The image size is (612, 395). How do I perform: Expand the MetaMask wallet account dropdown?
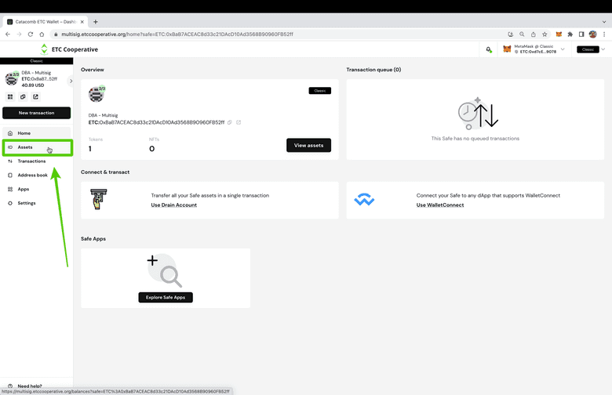tap(563, 49)
